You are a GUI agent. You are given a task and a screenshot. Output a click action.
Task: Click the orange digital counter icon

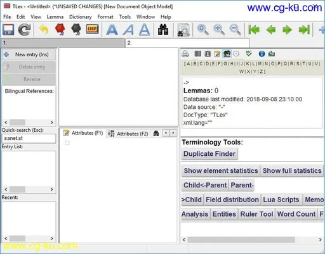(92, 29)
